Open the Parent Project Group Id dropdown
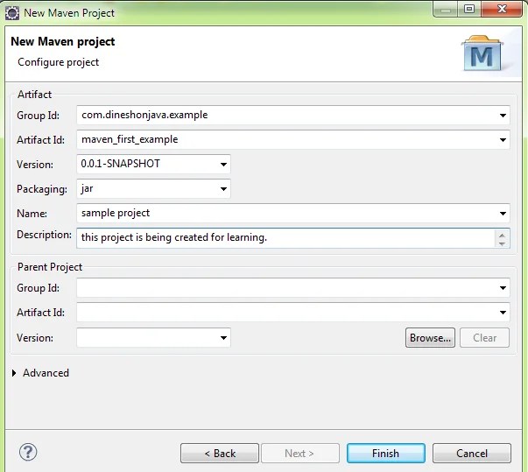Viewport: 528px width, 472px height. point(503,288)
